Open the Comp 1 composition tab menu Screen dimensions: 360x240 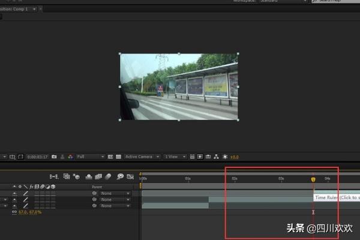point(34,9)
